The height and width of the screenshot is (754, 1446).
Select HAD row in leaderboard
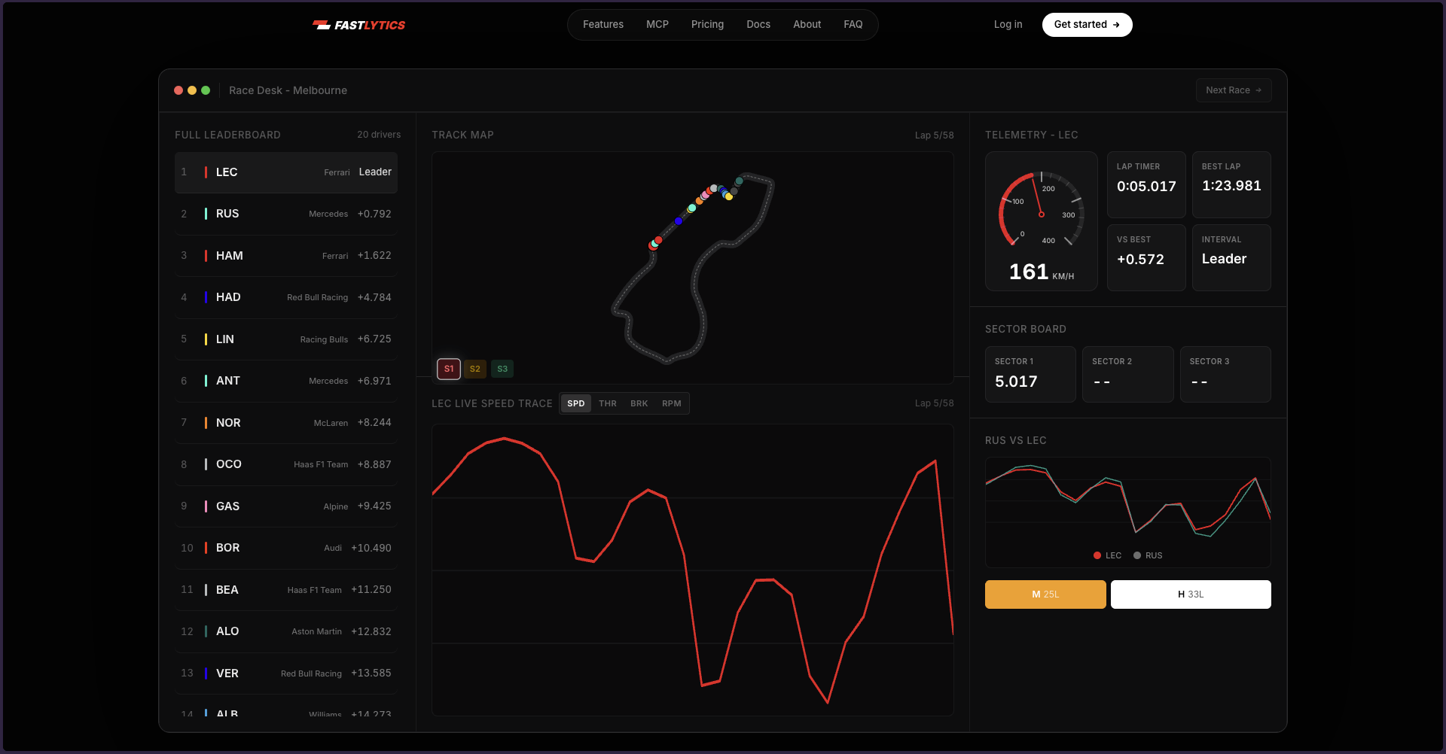pos(286,297)
